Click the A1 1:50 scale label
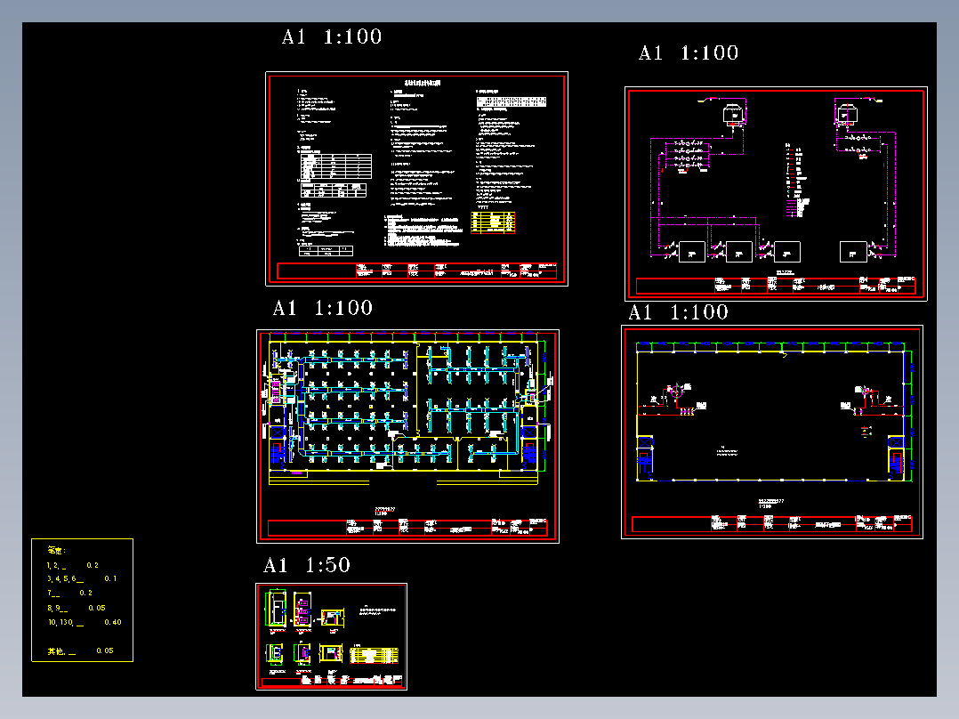The width and height of the screenshot is (959, 719). (306, 565)
